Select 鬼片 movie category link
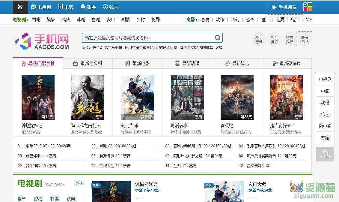 point(295,20)
